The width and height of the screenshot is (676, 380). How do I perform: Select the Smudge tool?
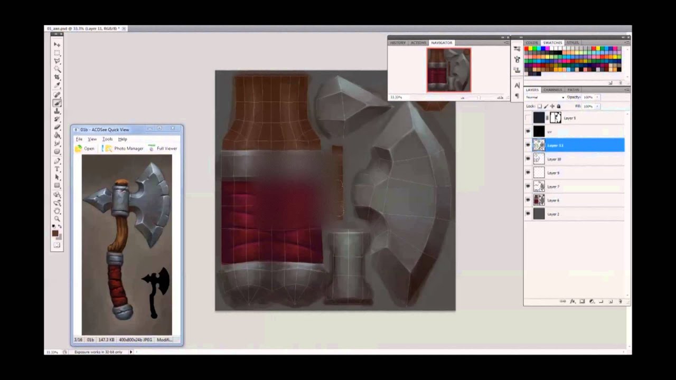[57, 143]
